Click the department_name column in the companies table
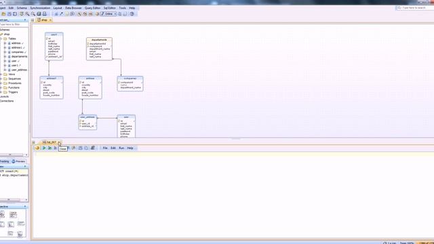The width and height of the screenshot is (434, 244). [x=131, y=87]
